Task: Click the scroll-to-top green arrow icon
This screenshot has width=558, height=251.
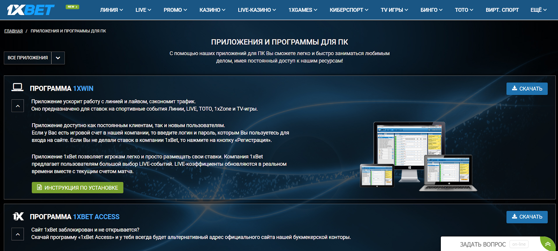Action: pyautogui.click(x=548, y=244)
